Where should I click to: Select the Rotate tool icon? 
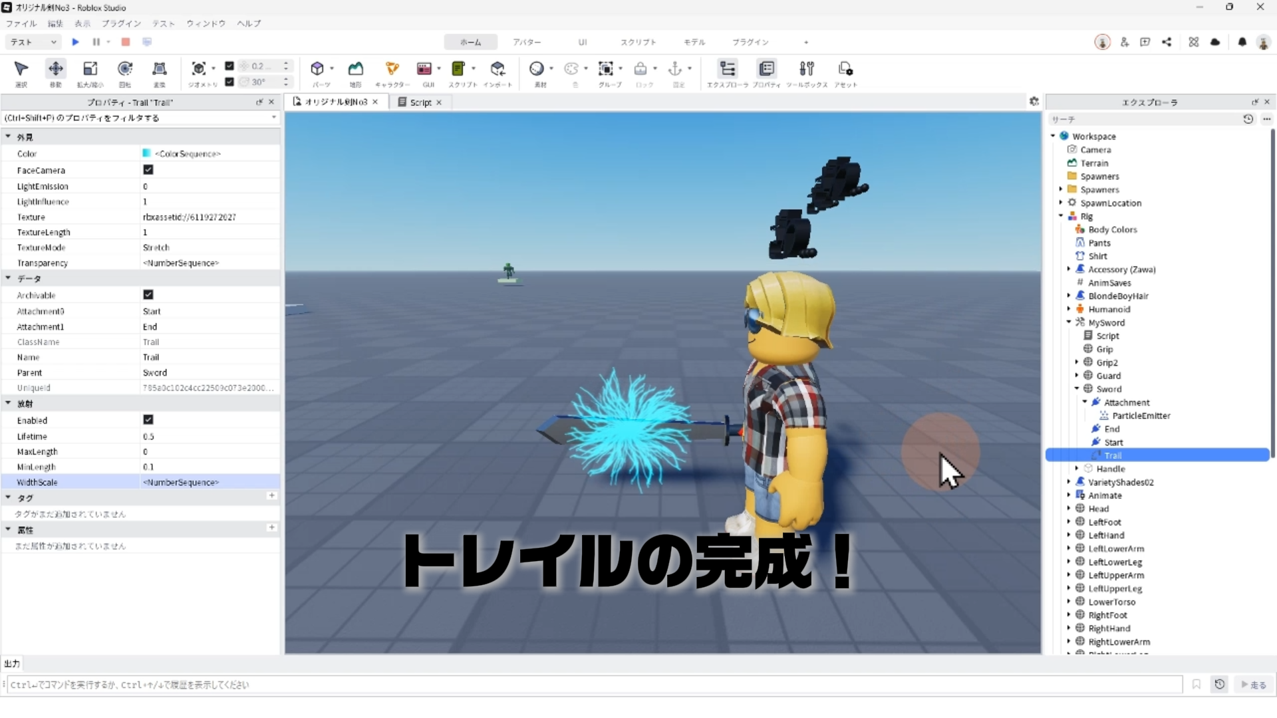[124, 68]
